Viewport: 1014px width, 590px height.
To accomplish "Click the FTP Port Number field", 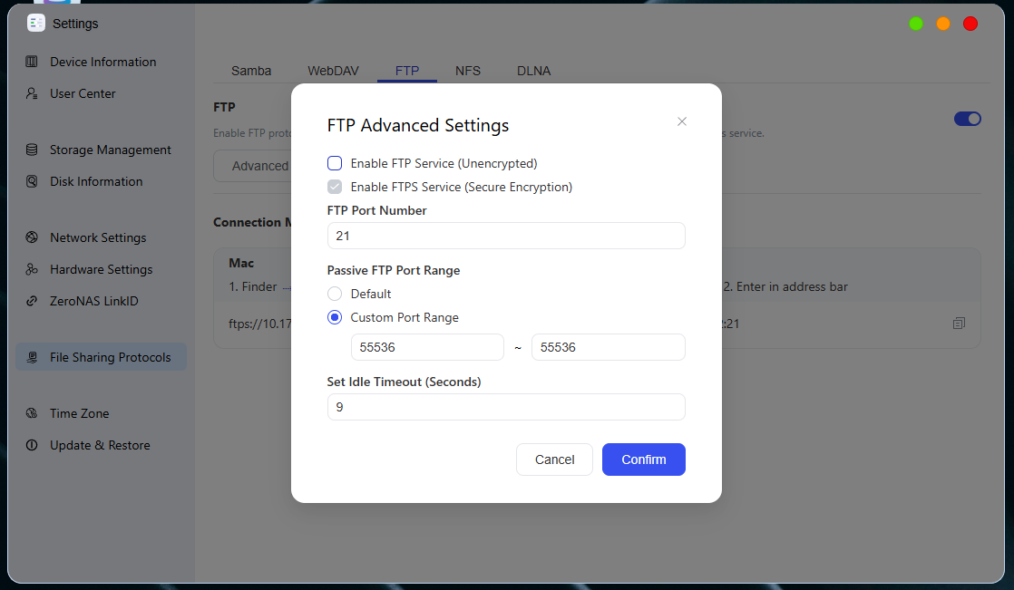I will tap(506, 236).
